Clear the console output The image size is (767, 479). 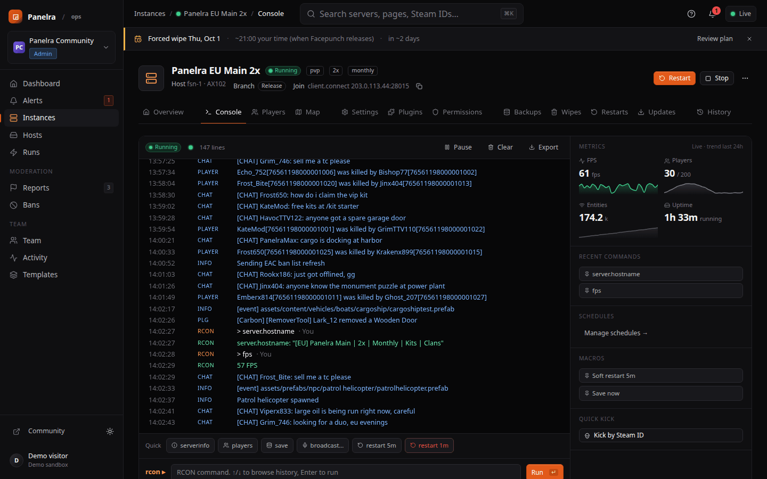click(x=501, y=147)
